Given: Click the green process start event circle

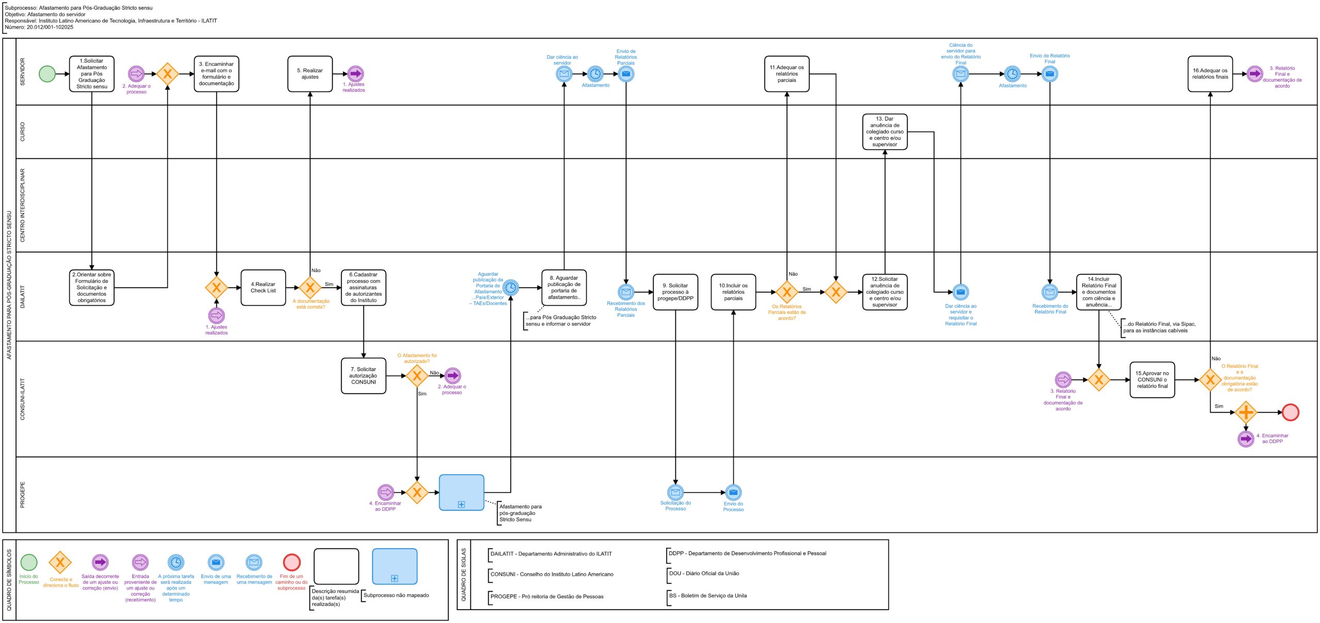Looking at the screenshot, I should [x=47, y=74].
